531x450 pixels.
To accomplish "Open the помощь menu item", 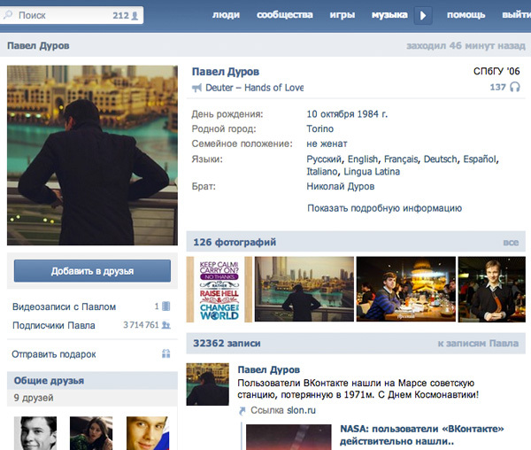I will pos(466,15).
